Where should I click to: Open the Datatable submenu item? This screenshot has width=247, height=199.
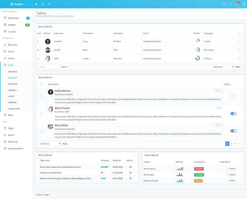[13, 84]
